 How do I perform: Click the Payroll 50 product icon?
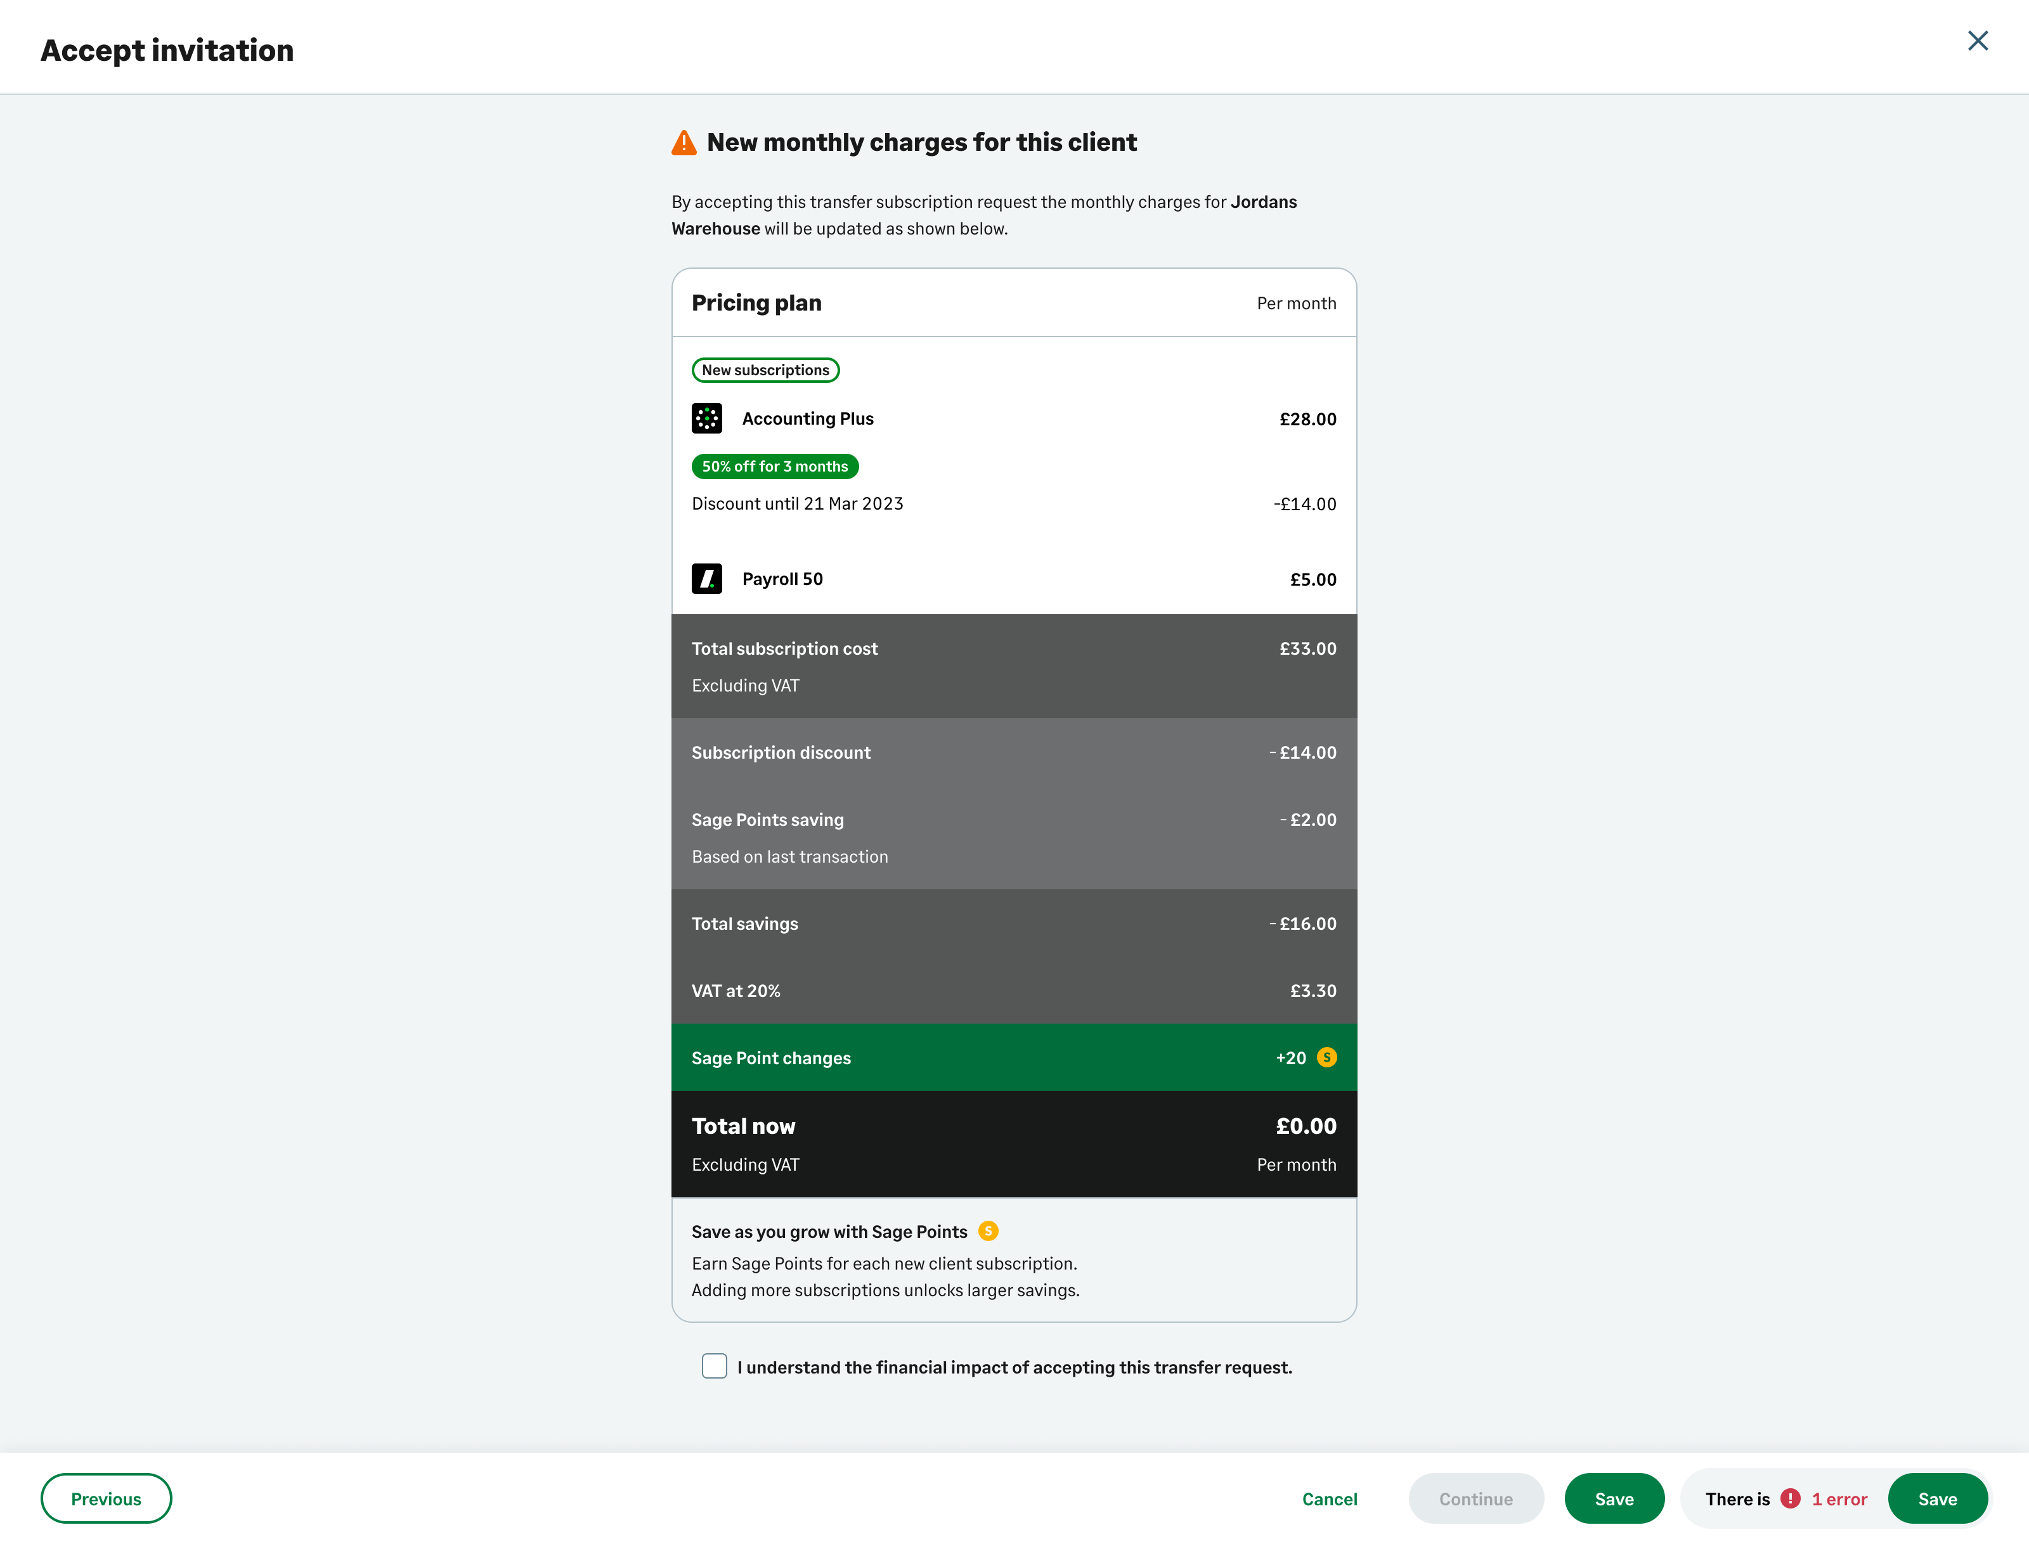click(706, 579)
